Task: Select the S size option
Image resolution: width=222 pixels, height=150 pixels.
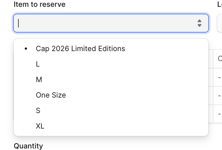Action: click(111, 111)
